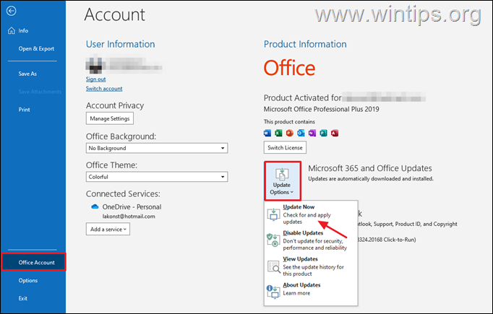Click the Excel app icon

[278, 133]
